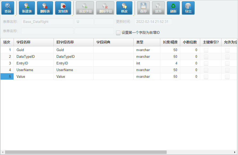
Task: Click the first field of the second 表单名称 row
Action: [x=47, y=31]
